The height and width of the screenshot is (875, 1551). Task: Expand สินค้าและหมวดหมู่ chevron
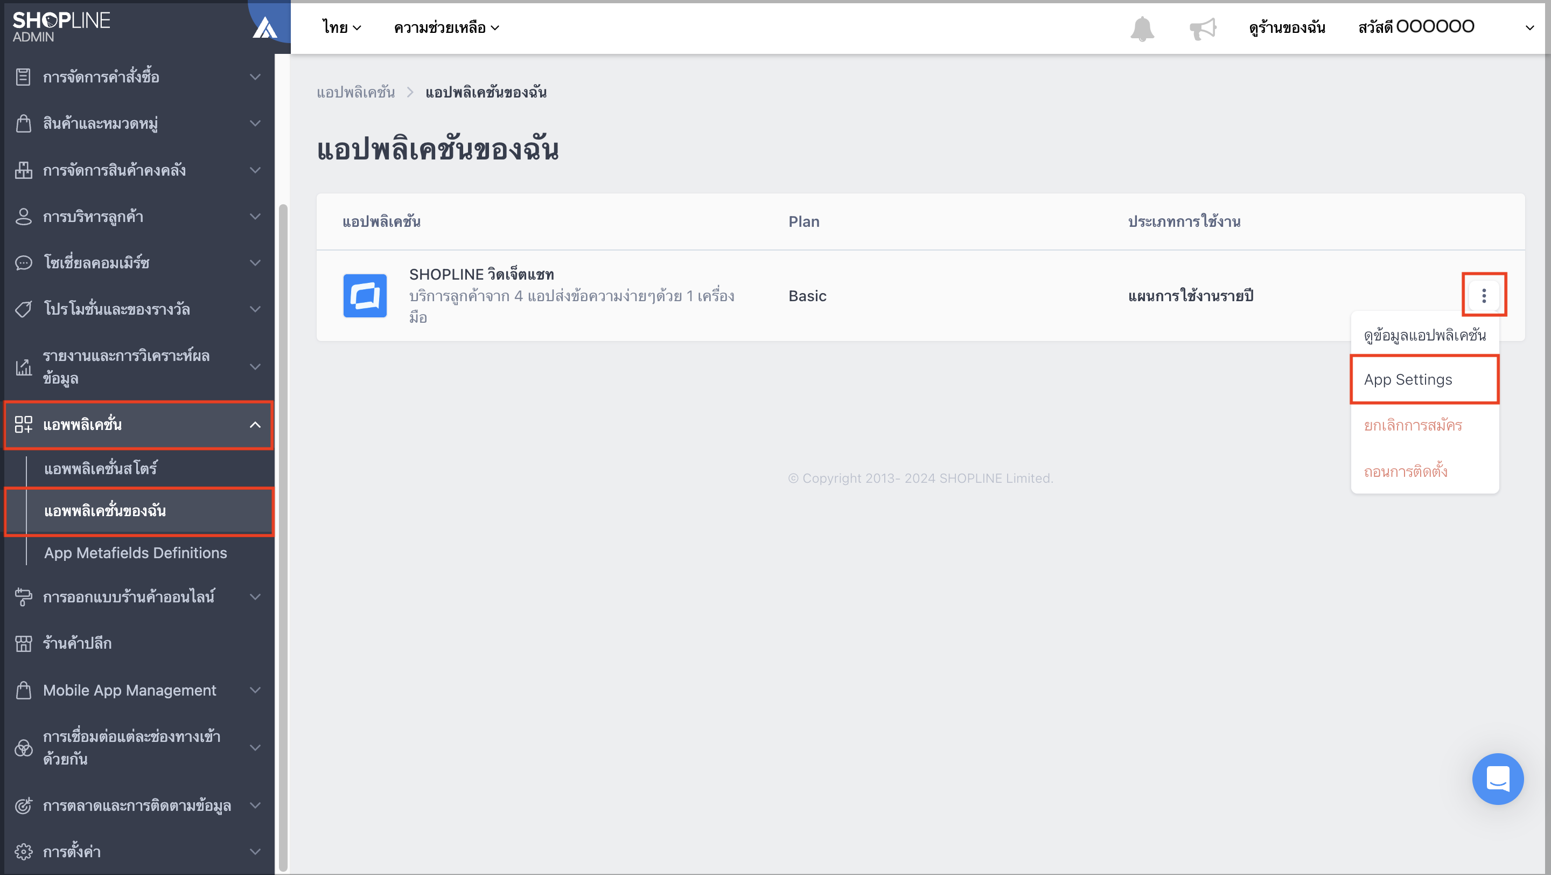tap(255, 123)
